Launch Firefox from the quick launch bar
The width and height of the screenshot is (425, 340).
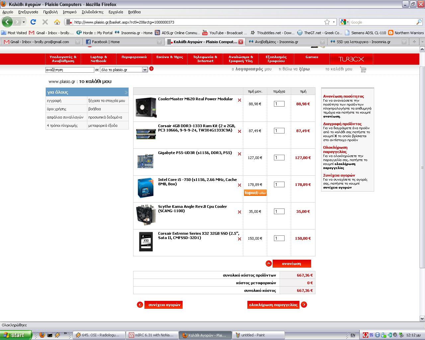click(42, 335)
